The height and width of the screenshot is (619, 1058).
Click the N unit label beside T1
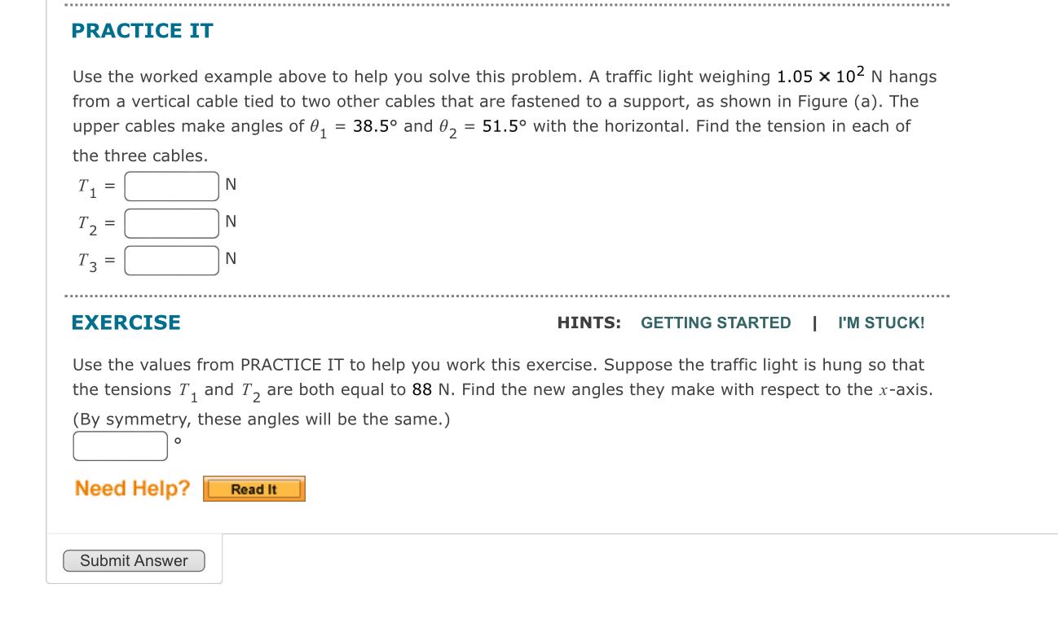pos(231,184)
